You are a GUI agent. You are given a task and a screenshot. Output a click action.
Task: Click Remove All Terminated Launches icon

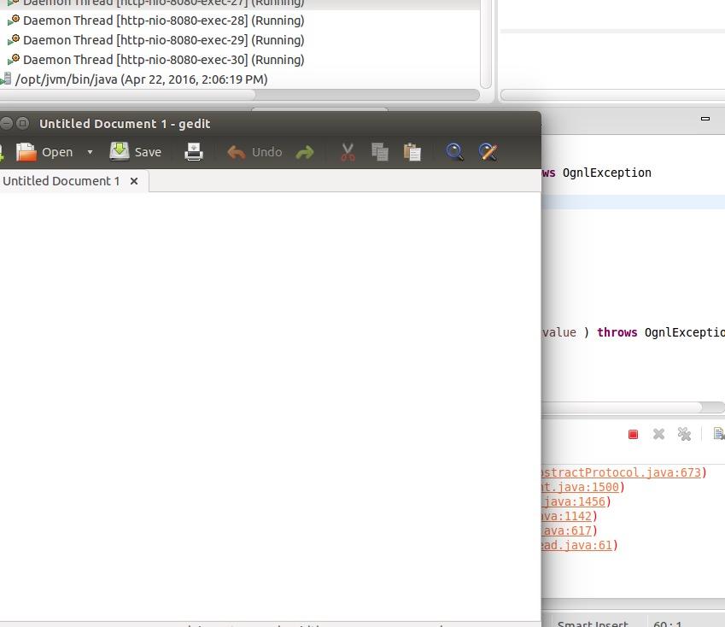pyautogui.click(x=684, y=434)
